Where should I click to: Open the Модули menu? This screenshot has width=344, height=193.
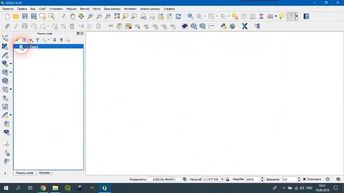pos(71,9)
